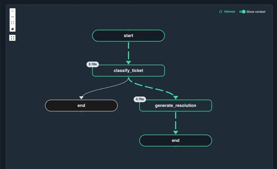
Task: Click the Refresh text label
Action: point(230,12)
